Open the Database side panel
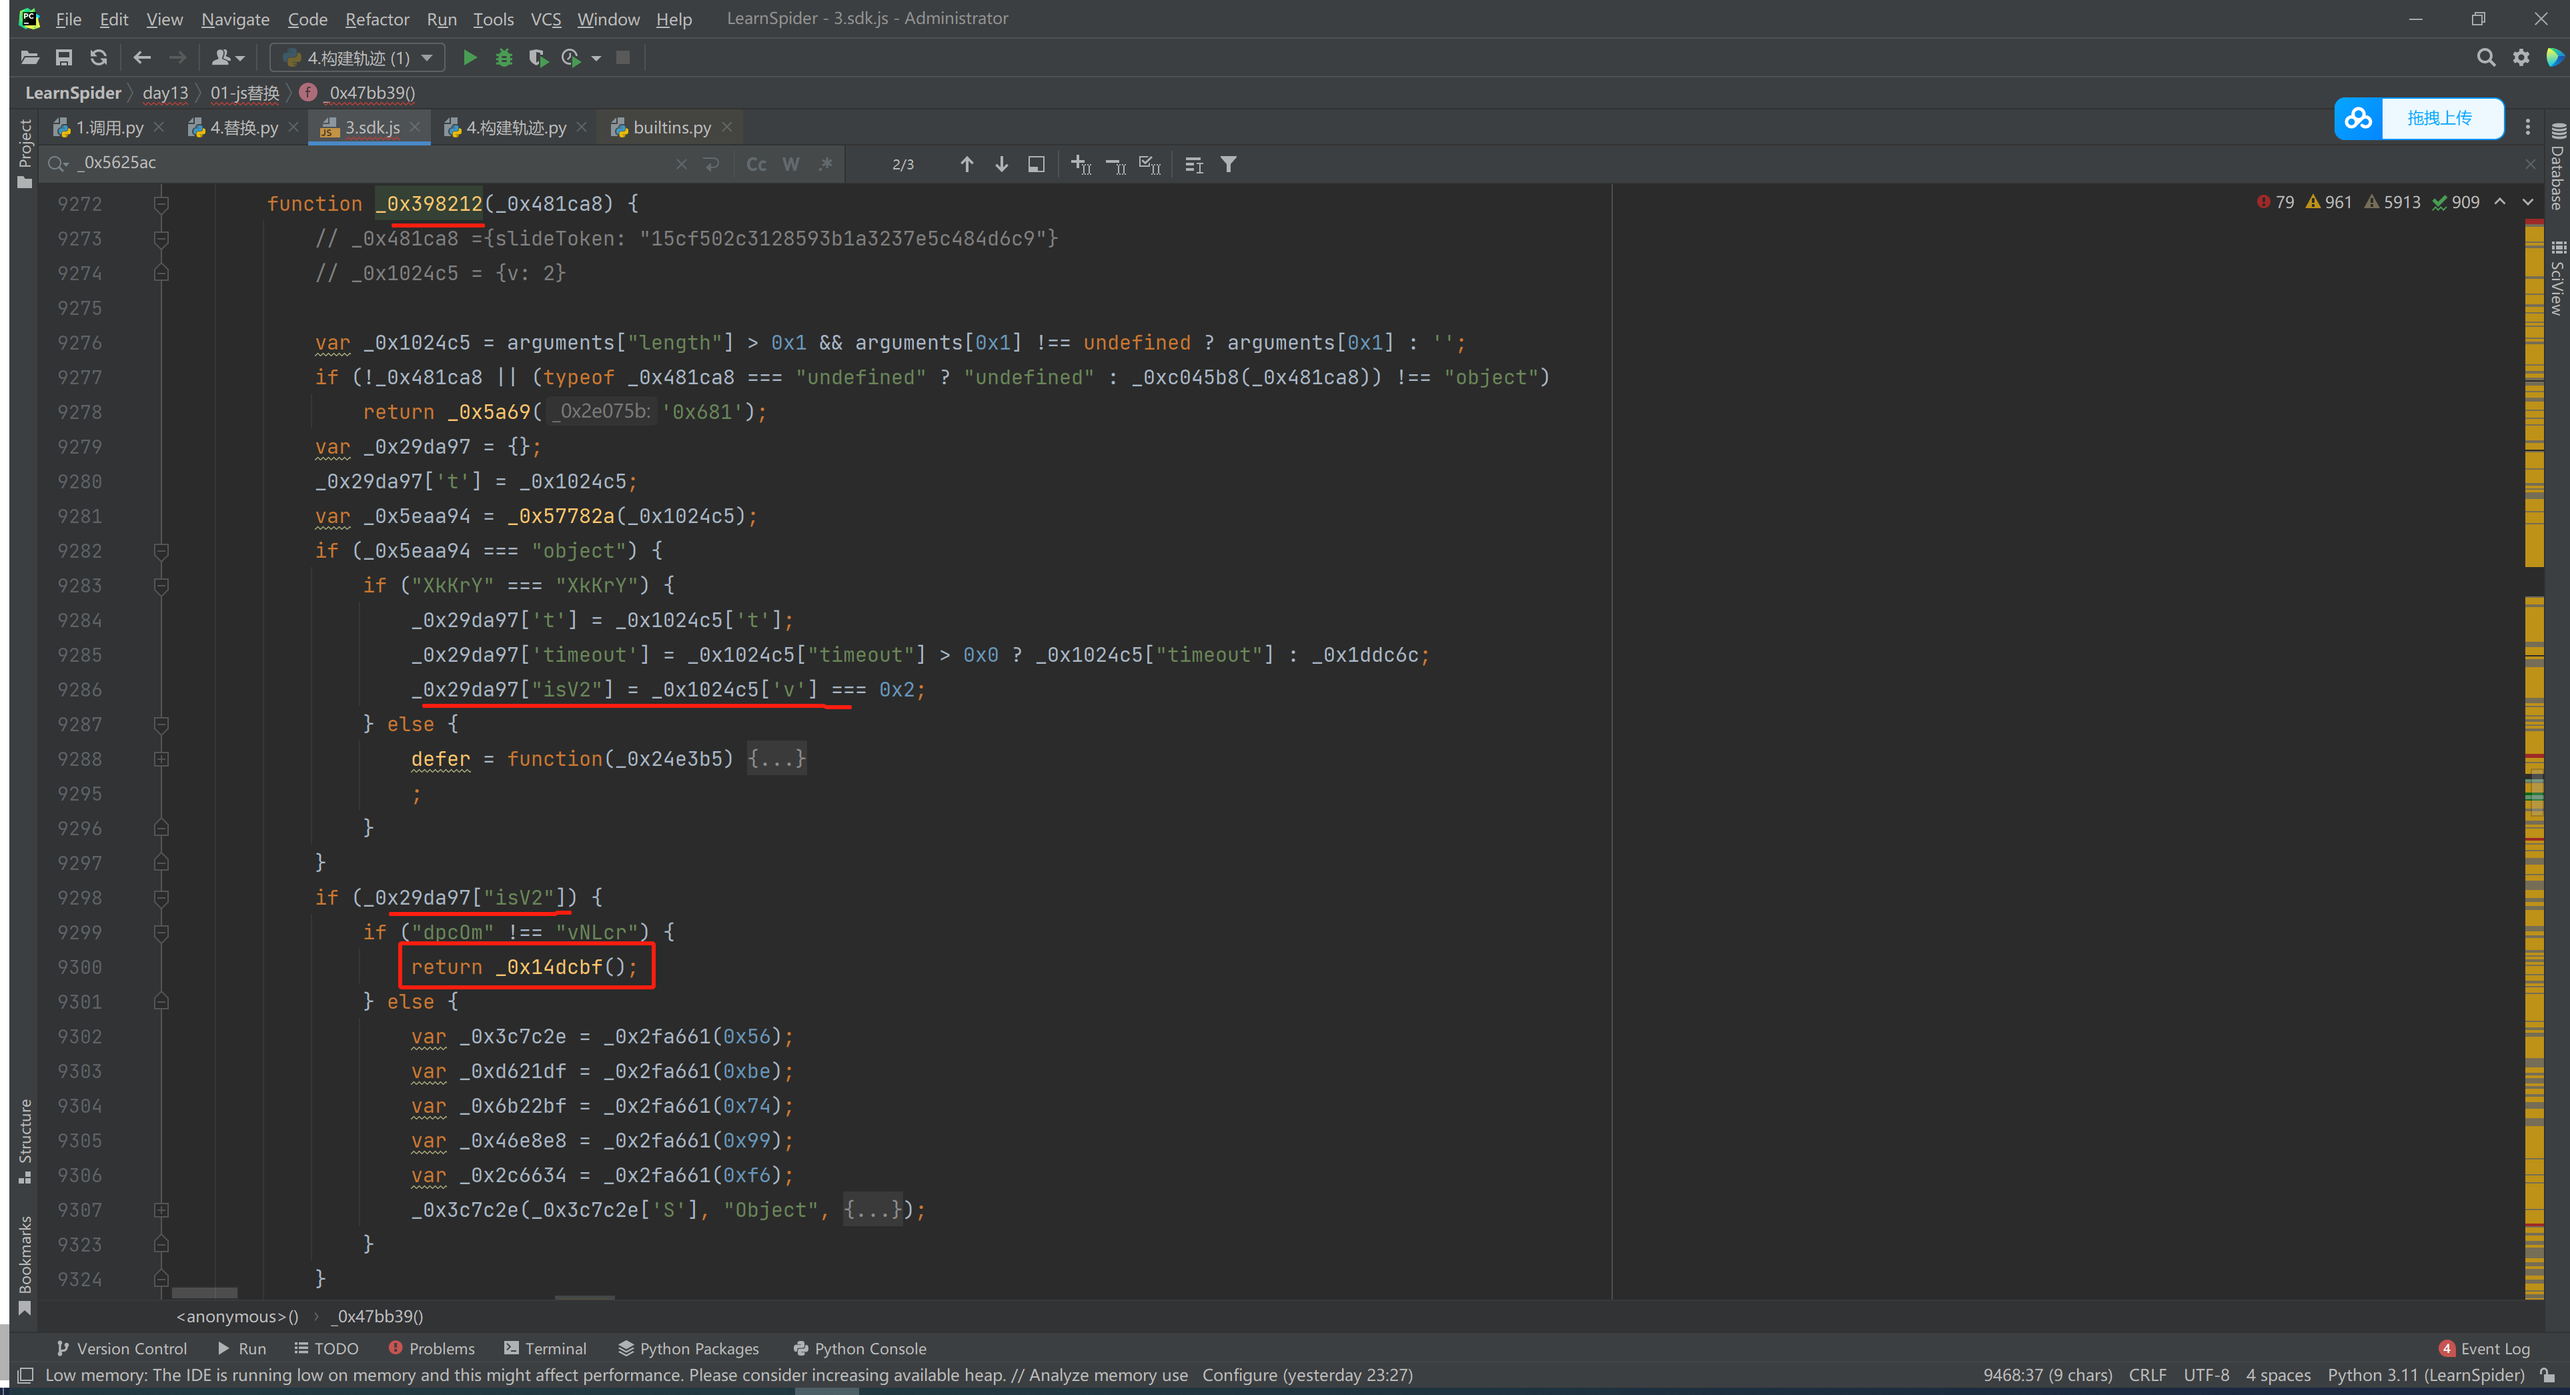The height and width of the screenshot is (1395, 2570). [x=2557, y=167]
